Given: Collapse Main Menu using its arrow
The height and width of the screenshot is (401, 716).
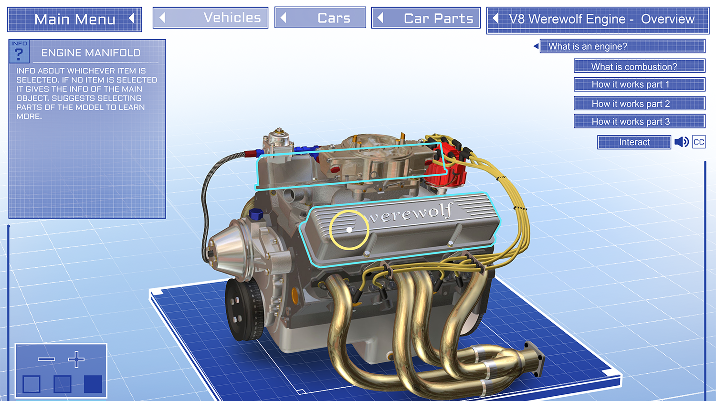Looking at the screenshot, I should pos(132,19).
